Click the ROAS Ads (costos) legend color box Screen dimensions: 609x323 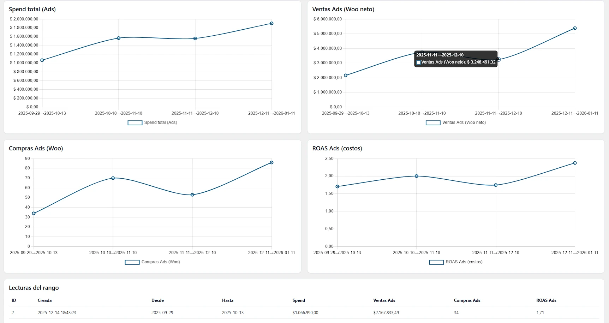pos(436,262)
